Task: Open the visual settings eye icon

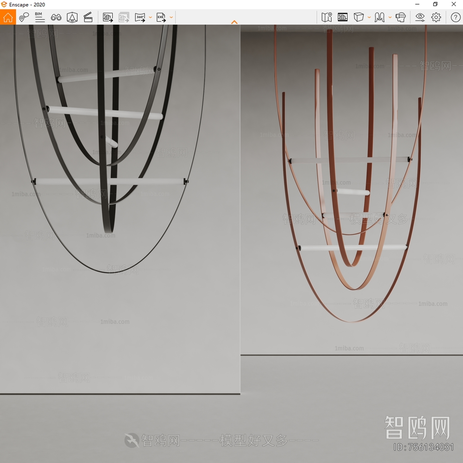Action: [x=420, y=17]
